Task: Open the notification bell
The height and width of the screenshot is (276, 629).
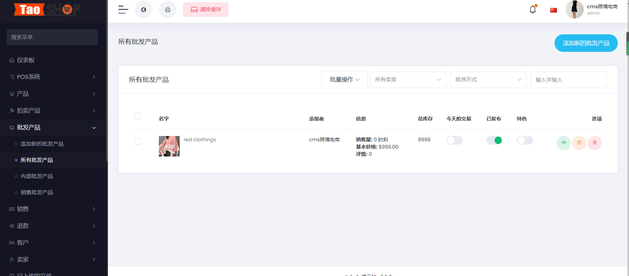Action: tap(532, 10)
